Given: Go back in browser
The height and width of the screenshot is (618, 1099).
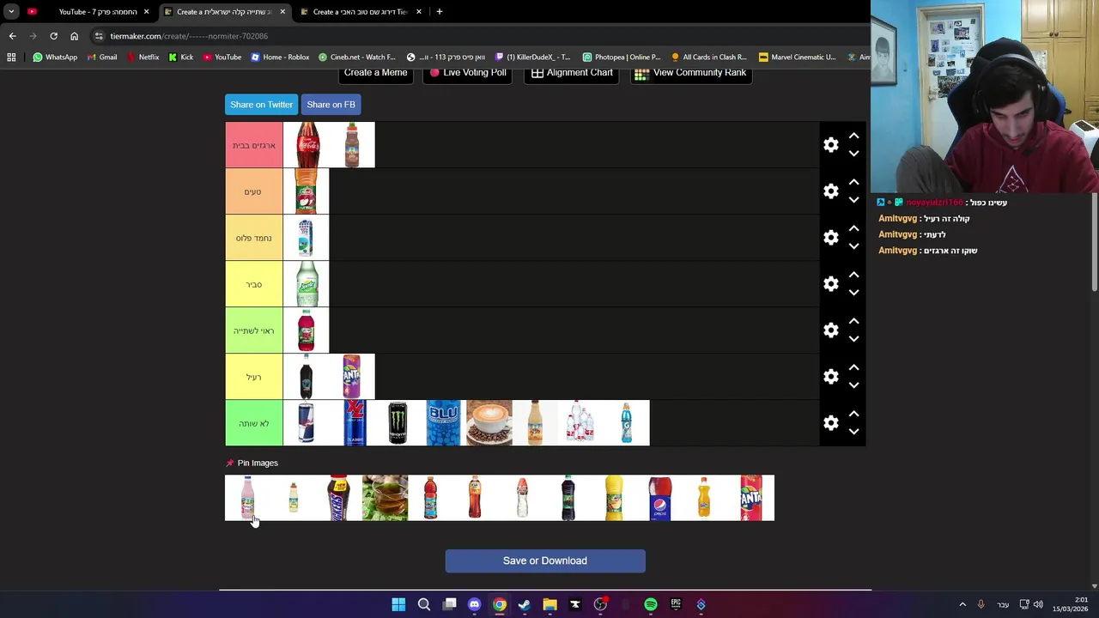Looking at the screenshot, I should 12,36.
